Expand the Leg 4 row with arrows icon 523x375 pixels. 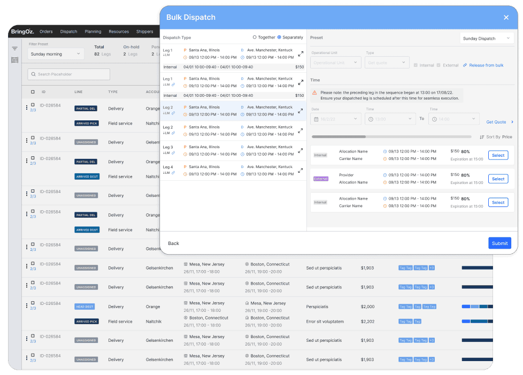tap(301, 171)
